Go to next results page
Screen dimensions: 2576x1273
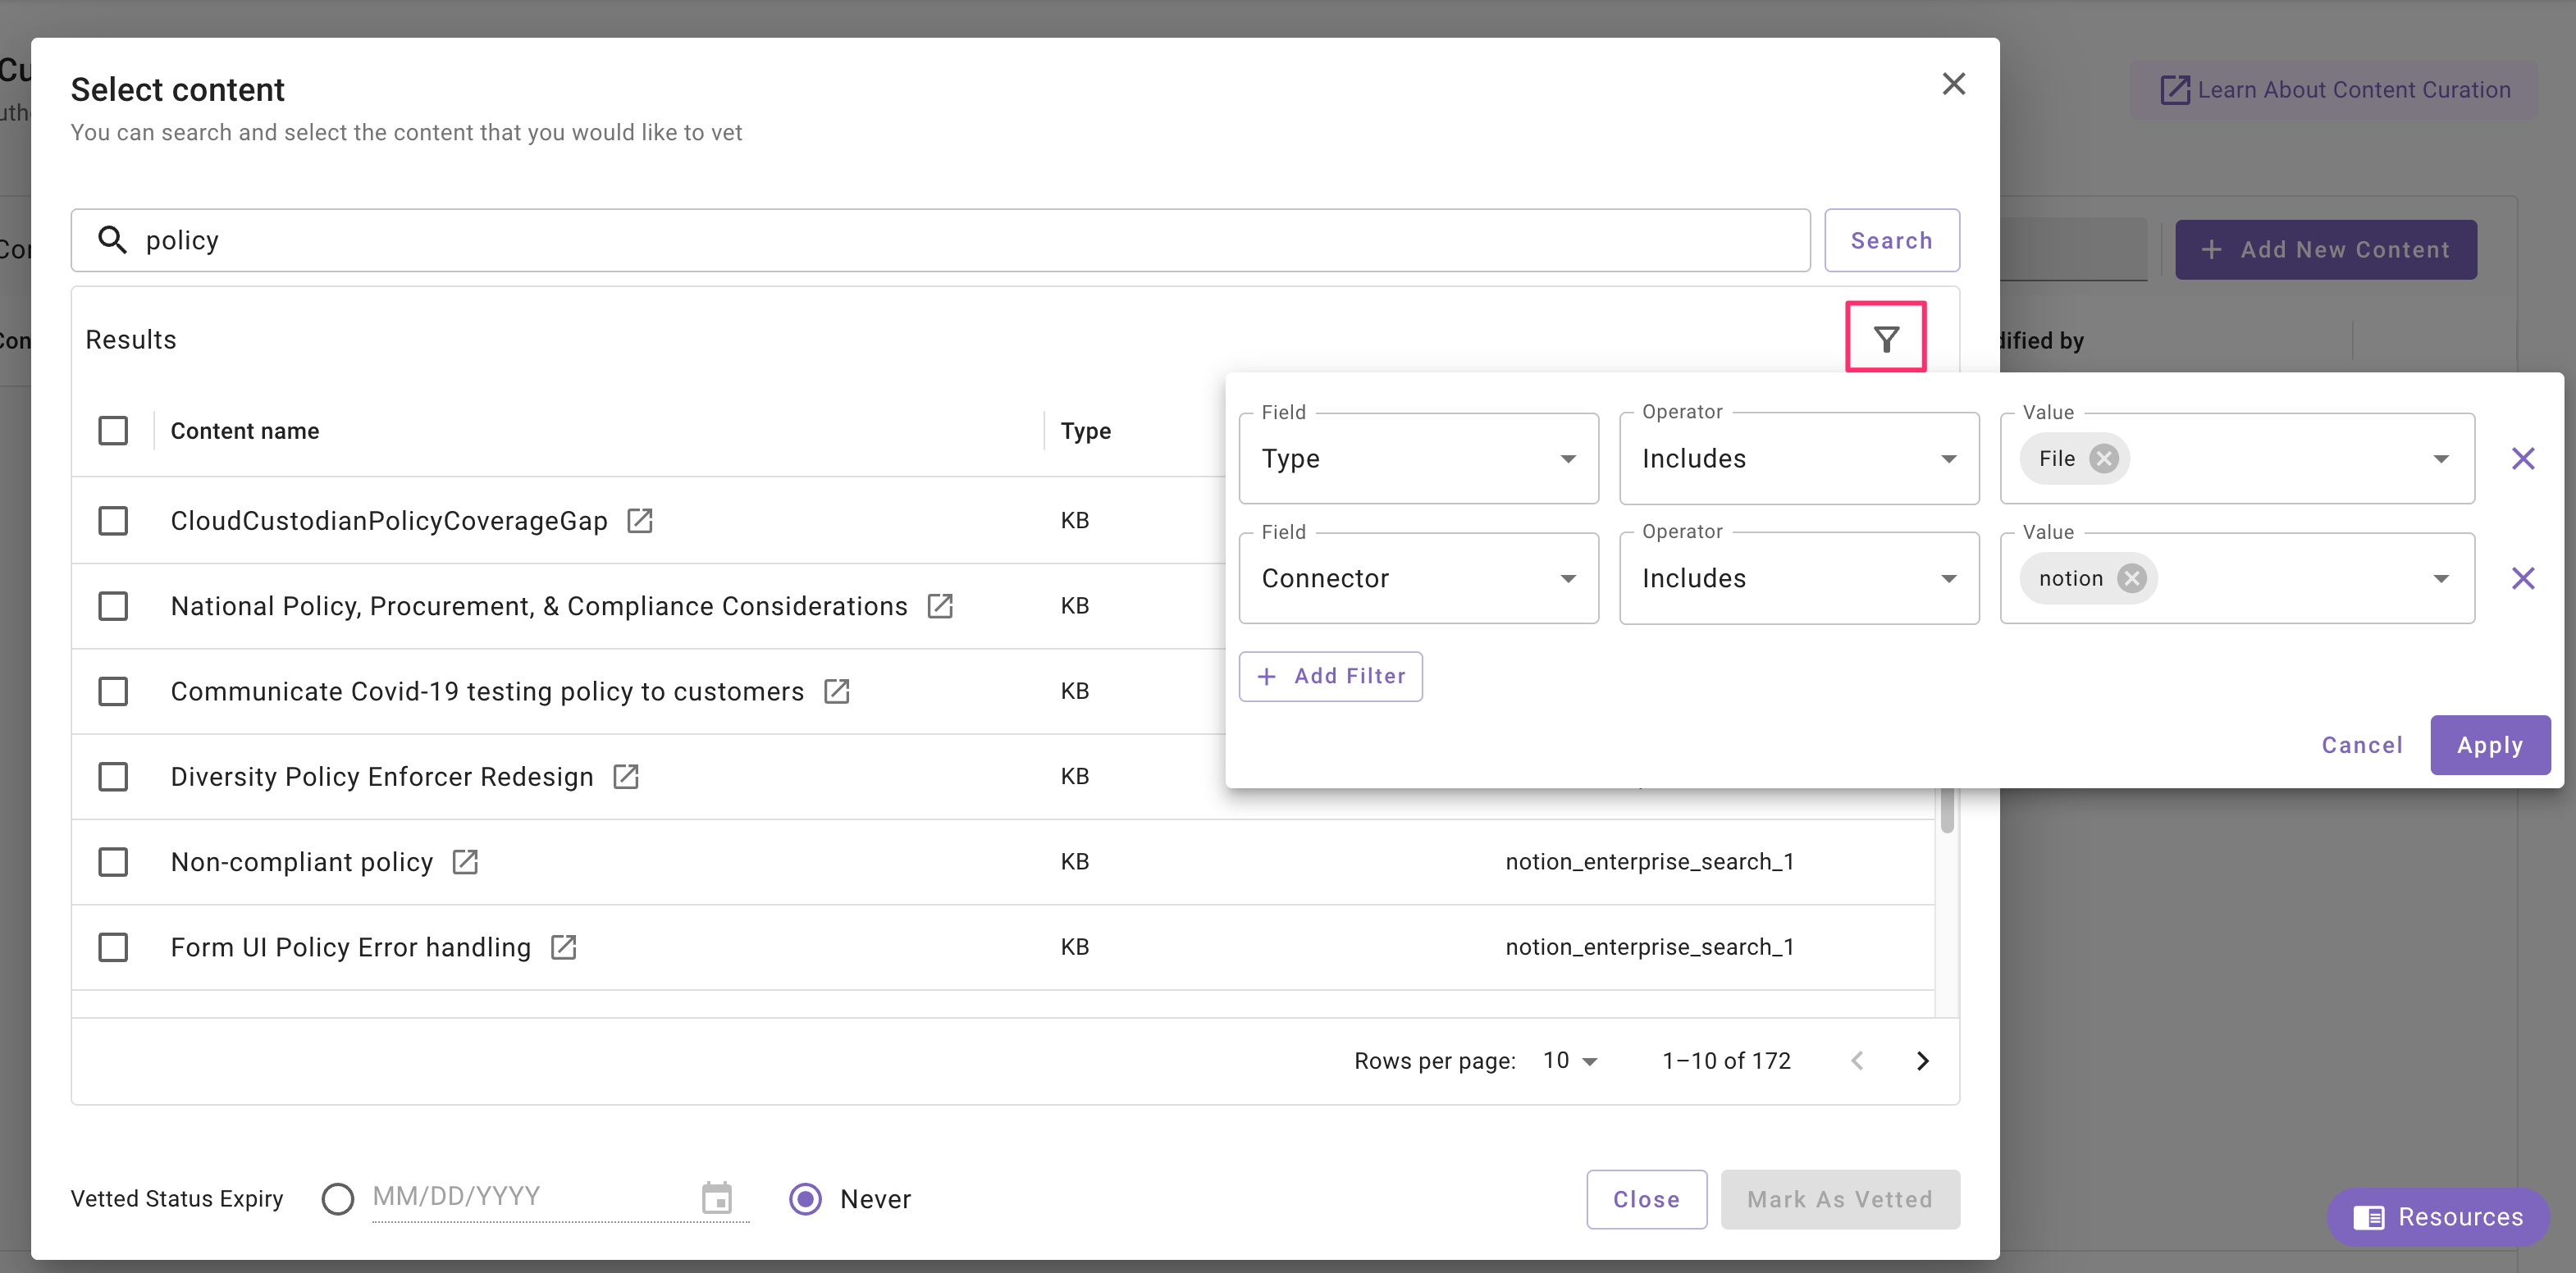[1922, 1061]
